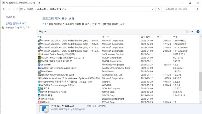Viewport: 202px width, 114px height.
Task: Expand the address bar history dropdown
Action: pos(153,9)
